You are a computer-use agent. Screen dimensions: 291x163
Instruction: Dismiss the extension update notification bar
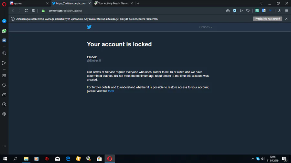pos(286,19)
